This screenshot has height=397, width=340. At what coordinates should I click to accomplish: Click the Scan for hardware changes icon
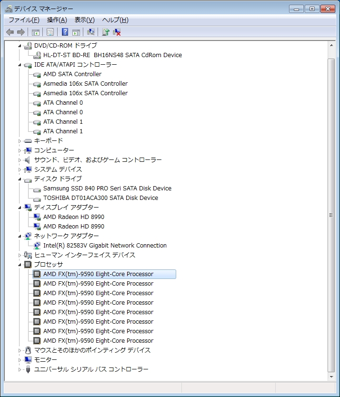coord(90,32)
